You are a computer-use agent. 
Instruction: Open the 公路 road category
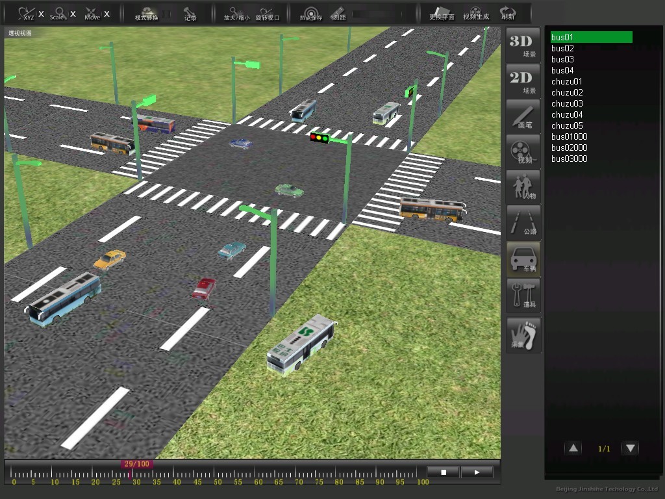523,222
